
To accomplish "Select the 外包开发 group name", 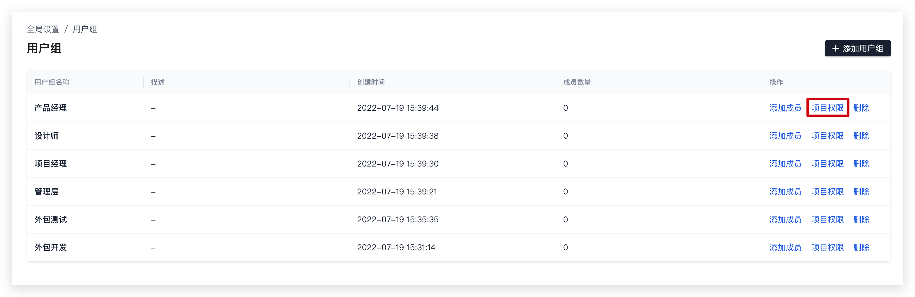I will (x=50, y=247).
